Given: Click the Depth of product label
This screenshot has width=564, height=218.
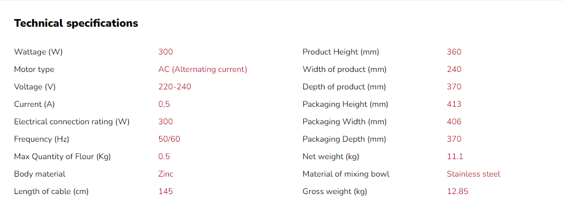Looking at the screenshot, I should click(344, 87).
